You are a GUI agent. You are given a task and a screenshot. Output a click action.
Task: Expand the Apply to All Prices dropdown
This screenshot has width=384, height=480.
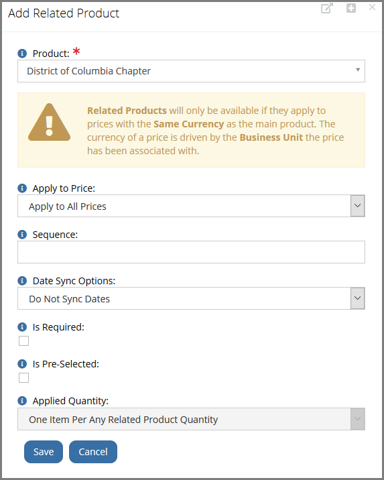191,206
